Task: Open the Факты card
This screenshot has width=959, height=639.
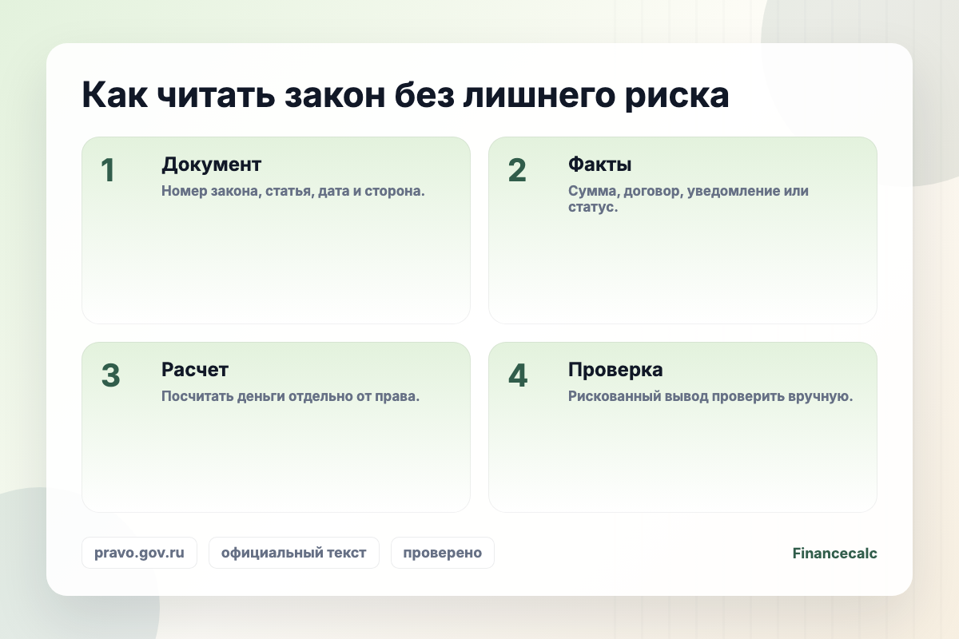Action: [682, 230]
